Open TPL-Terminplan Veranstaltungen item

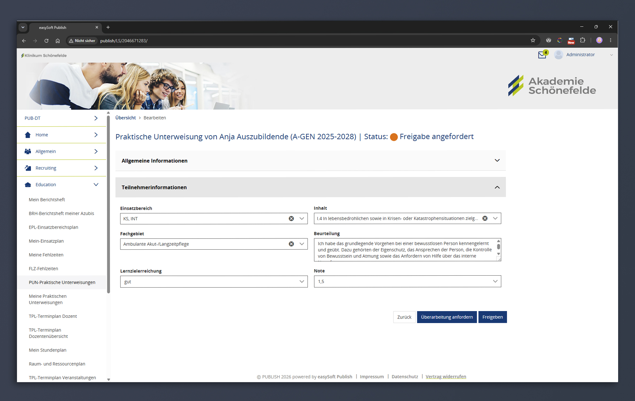[62, 378]
